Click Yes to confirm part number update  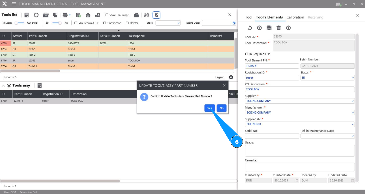tap(209, 108)
